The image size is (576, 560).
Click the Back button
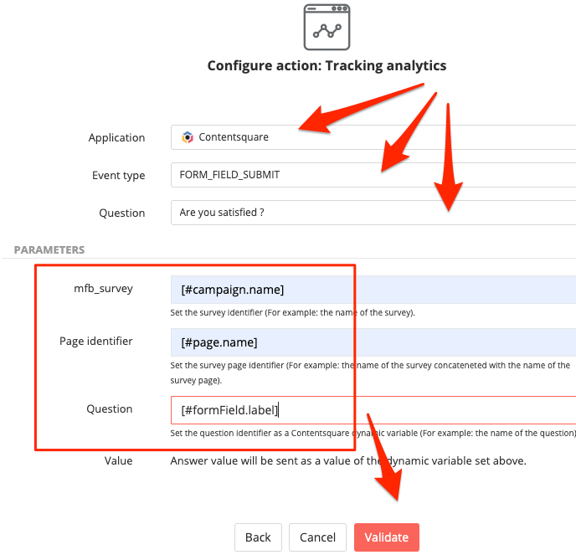pyautogui.click(x=258, y=537)
